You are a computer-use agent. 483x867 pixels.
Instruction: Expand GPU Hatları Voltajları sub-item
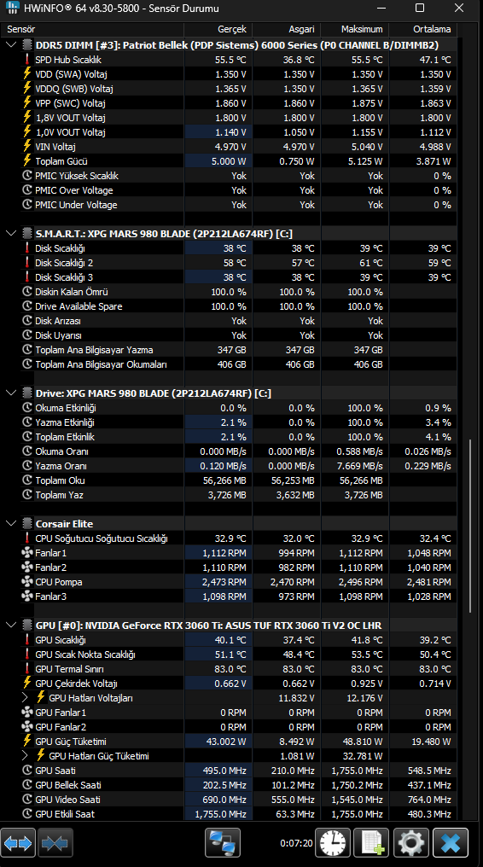24,698
